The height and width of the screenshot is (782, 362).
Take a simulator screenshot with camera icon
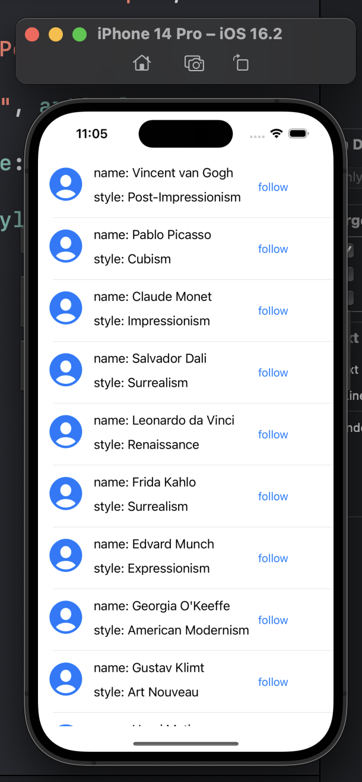tap(194, 63)
